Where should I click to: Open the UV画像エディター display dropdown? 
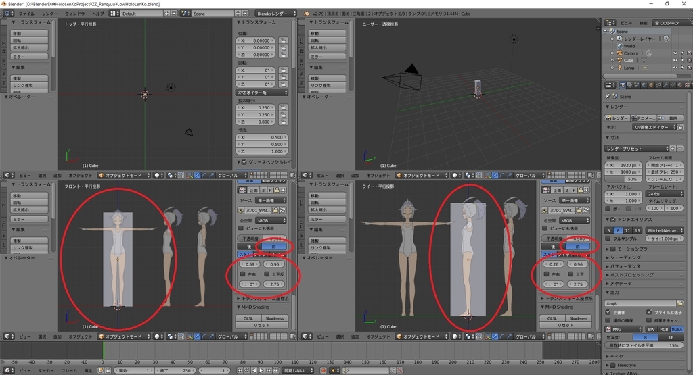[654, 127]
